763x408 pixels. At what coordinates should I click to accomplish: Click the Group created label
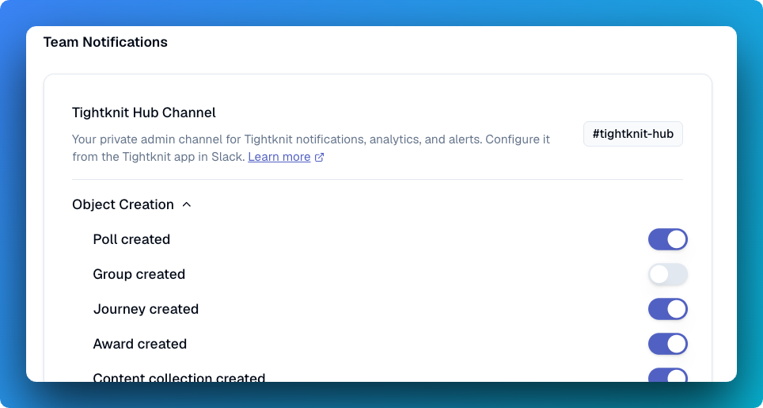(x=139, y=274)
